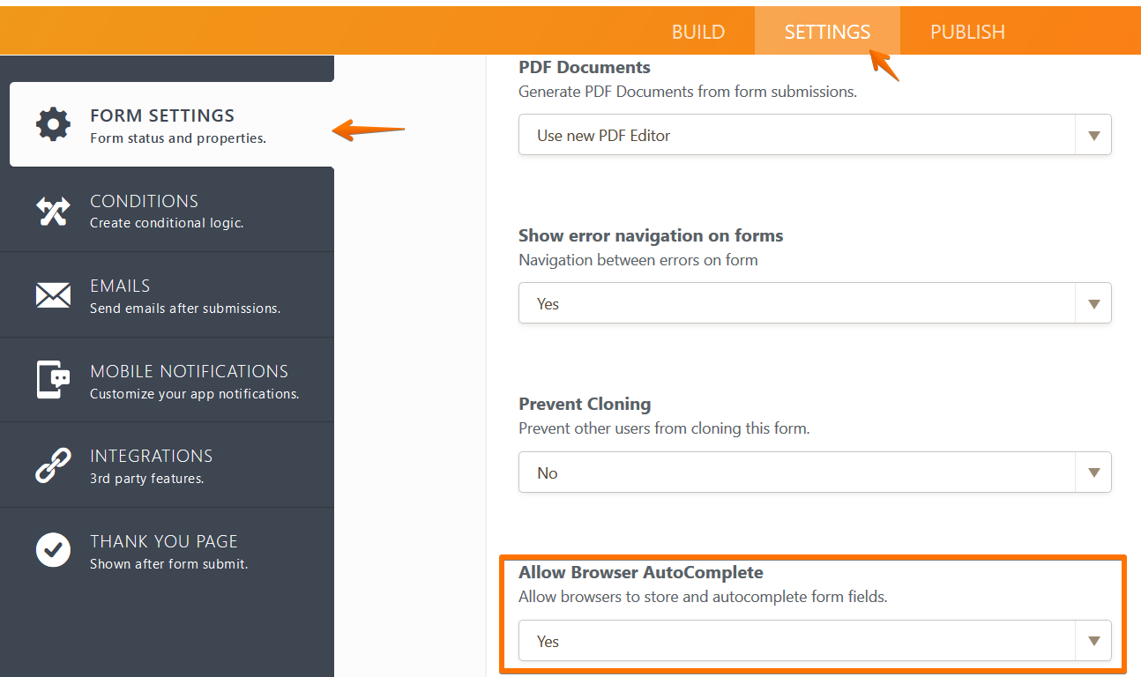The height and width of the screenshot is (677, 1141).
Task: Click the 'Prevent Cloning' heading
Action: 585,404
